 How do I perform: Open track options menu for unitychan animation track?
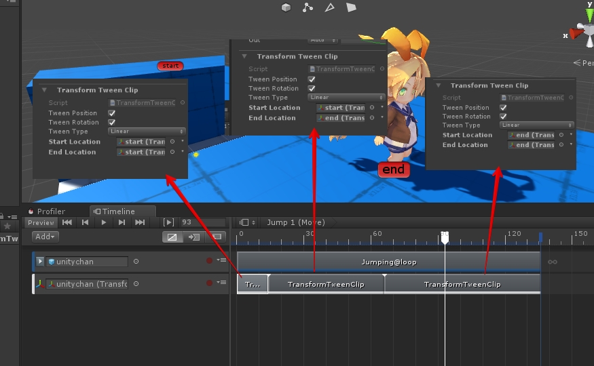click(x=221, y=260)
